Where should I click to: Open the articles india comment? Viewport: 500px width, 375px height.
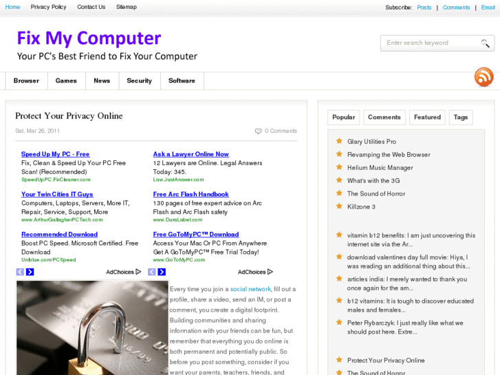coord(407,283)
